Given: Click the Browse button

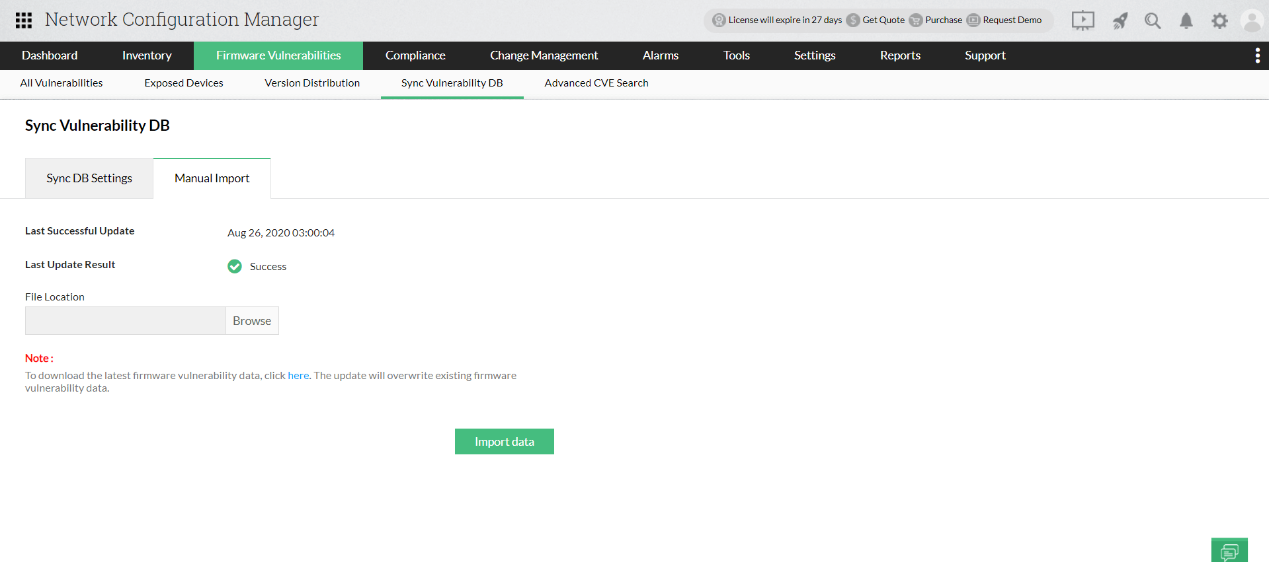Looking at the screenshot, I should [x=252, y=321].
